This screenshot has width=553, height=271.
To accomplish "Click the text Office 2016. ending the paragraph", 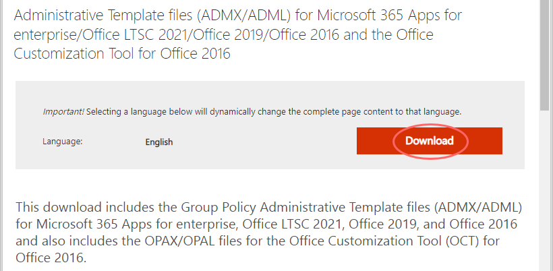I will [x=51, y=258].
